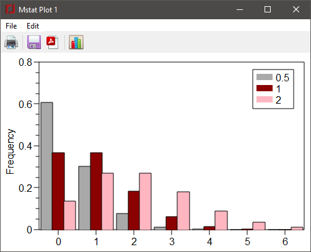Save the plot with floppy disk icon

(34, 42)
